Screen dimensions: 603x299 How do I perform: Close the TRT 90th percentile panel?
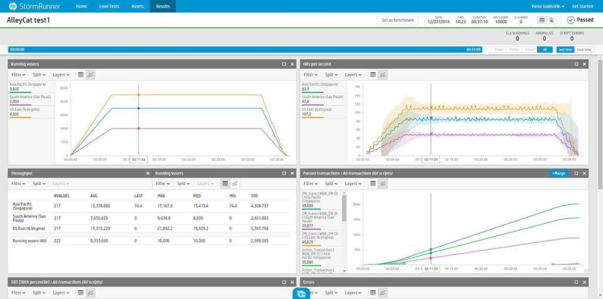[292, 282]
